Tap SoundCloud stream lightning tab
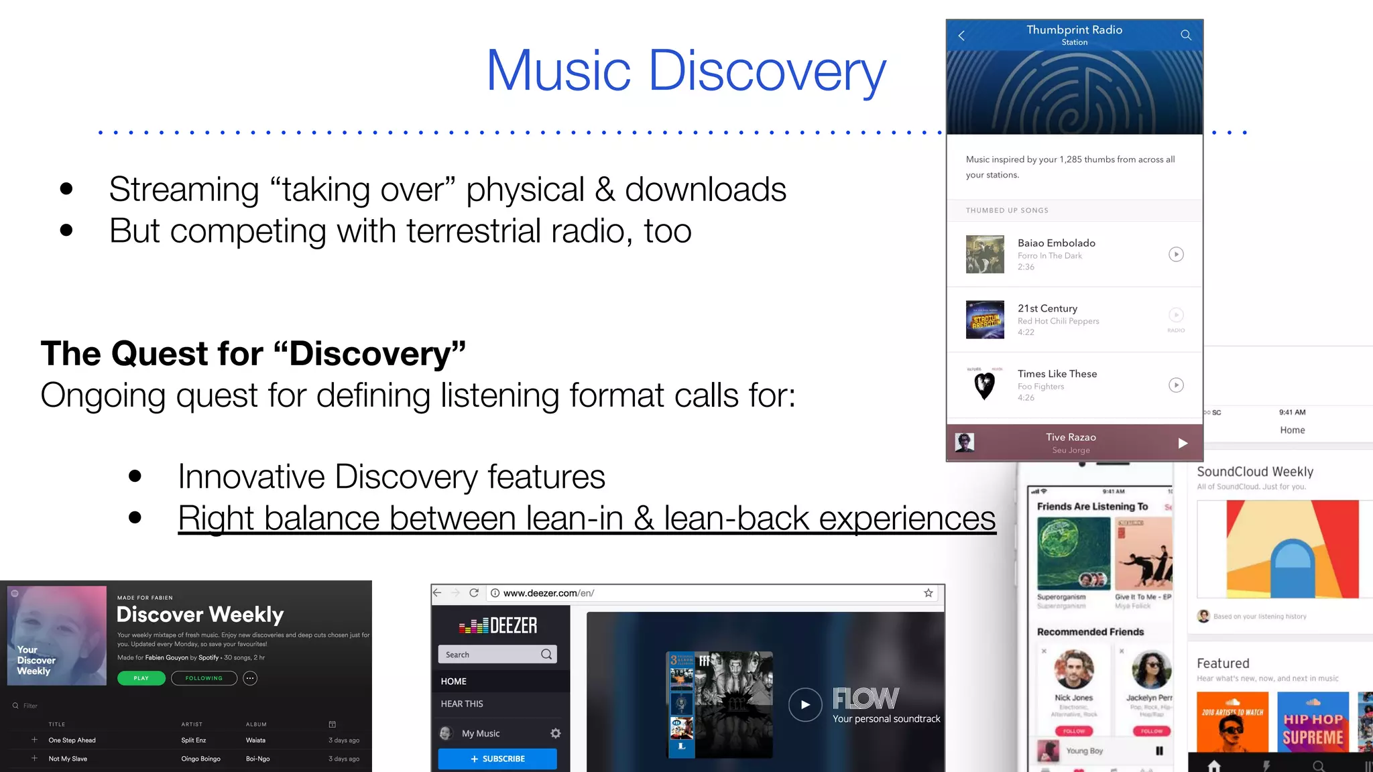This screenshot has width=1373, height=772. tap(1266, 765)
